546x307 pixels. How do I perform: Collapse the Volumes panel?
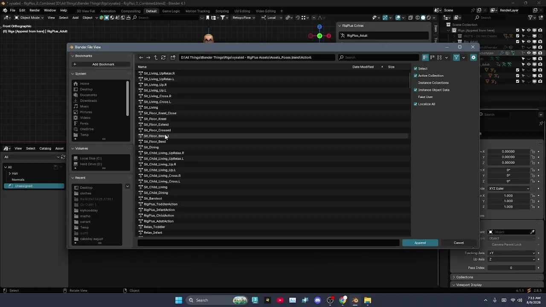coord(73,148)
